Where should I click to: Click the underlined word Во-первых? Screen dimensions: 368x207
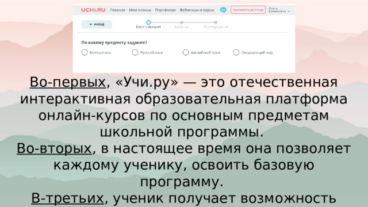point(68,82)
